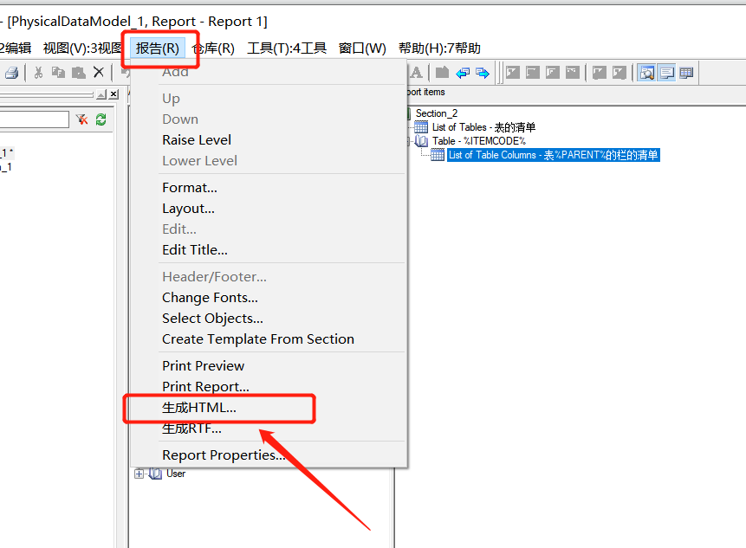
Task: Collapse the browser pane with the small triangle button
Action: pos(101,94)
